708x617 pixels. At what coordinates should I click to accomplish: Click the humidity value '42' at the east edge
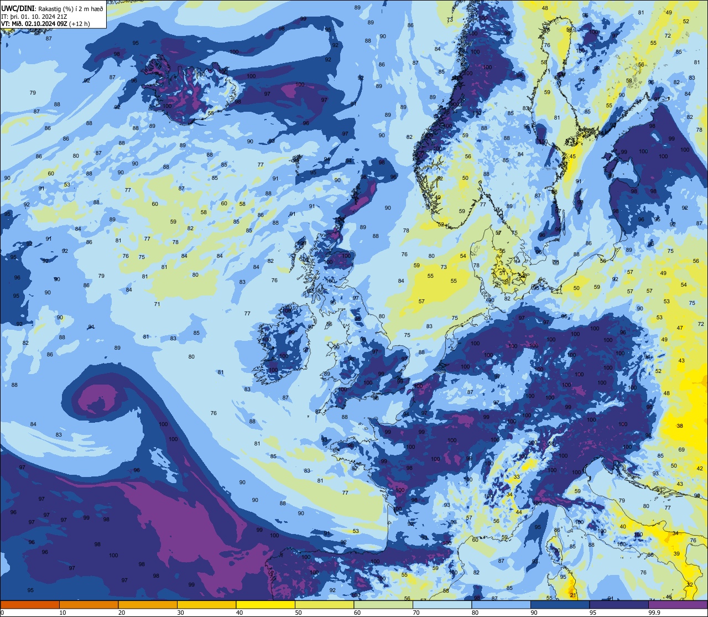[700, 469]
